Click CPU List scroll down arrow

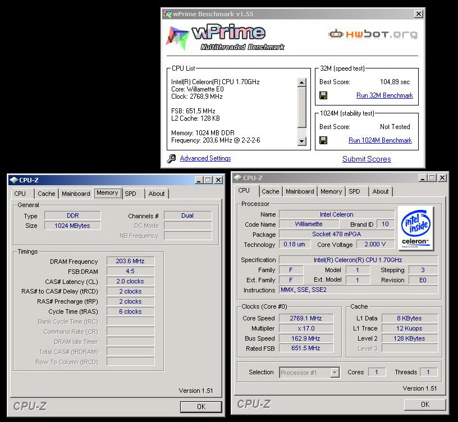[x=301, y=141]
